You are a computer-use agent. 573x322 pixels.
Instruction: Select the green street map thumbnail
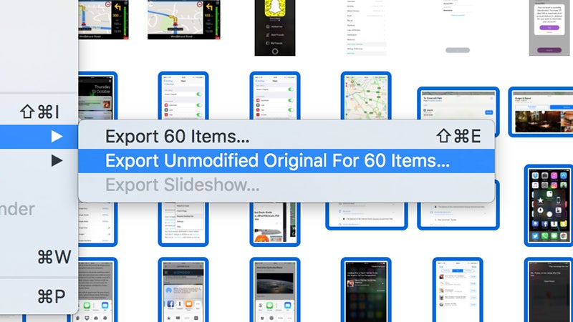pos(366,96)
